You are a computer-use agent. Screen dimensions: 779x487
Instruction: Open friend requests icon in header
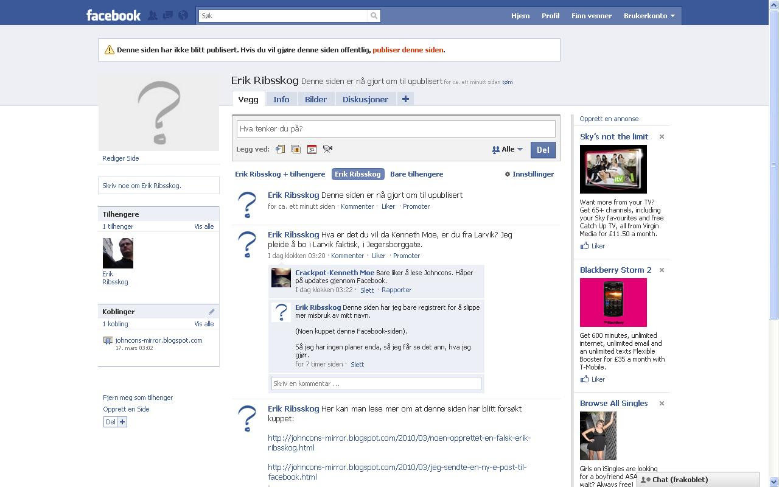[x=153, y=15]
